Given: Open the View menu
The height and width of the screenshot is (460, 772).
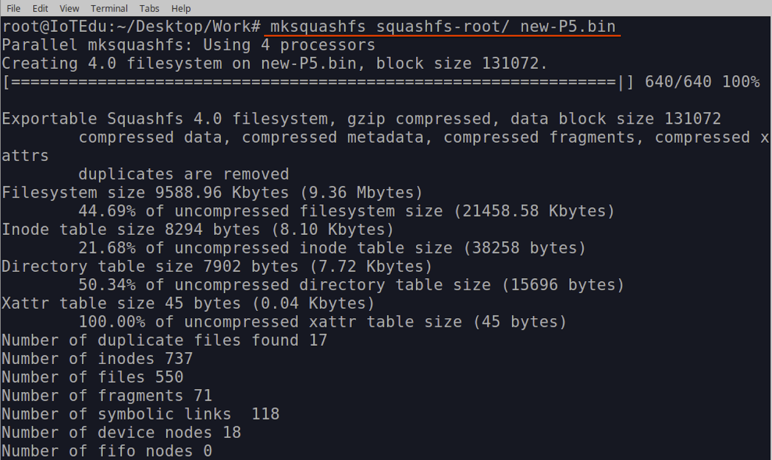Looking at the screenshot, I should [69, 8].
